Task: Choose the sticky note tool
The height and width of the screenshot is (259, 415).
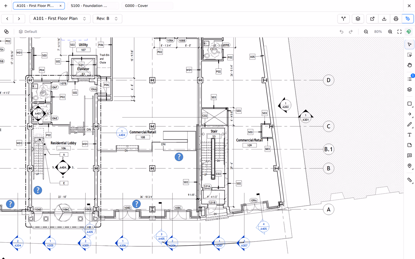Action: pyautogui.click(x=409, y=145)
